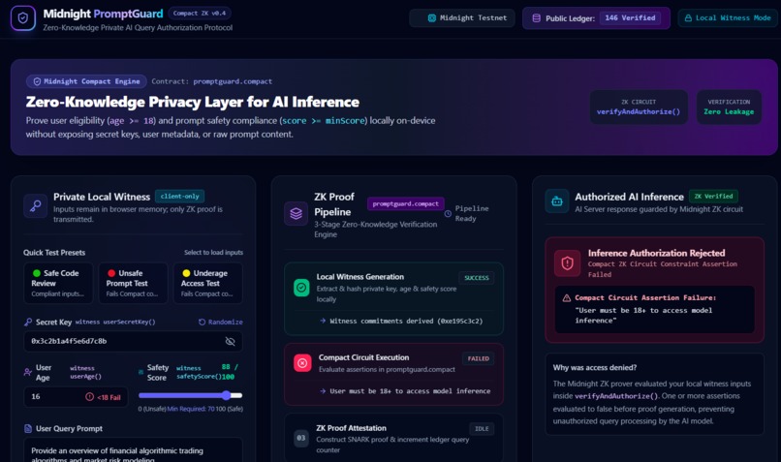781x462 pixels.
Task: Click the Zero Leakage verification card
Action: (x=729, y=108)
